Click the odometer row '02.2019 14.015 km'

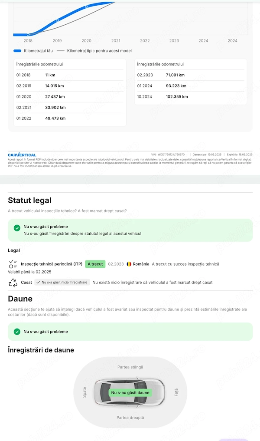pyautogui.click(x=70, y=86)
